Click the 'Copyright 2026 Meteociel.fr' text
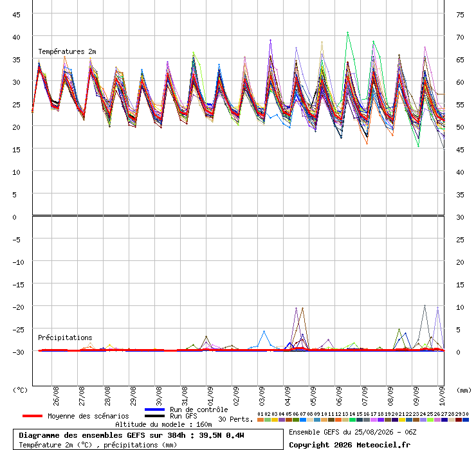 [349, 445]
